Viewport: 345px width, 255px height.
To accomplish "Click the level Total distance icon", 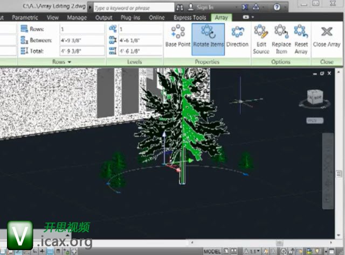I will [113, 51].
